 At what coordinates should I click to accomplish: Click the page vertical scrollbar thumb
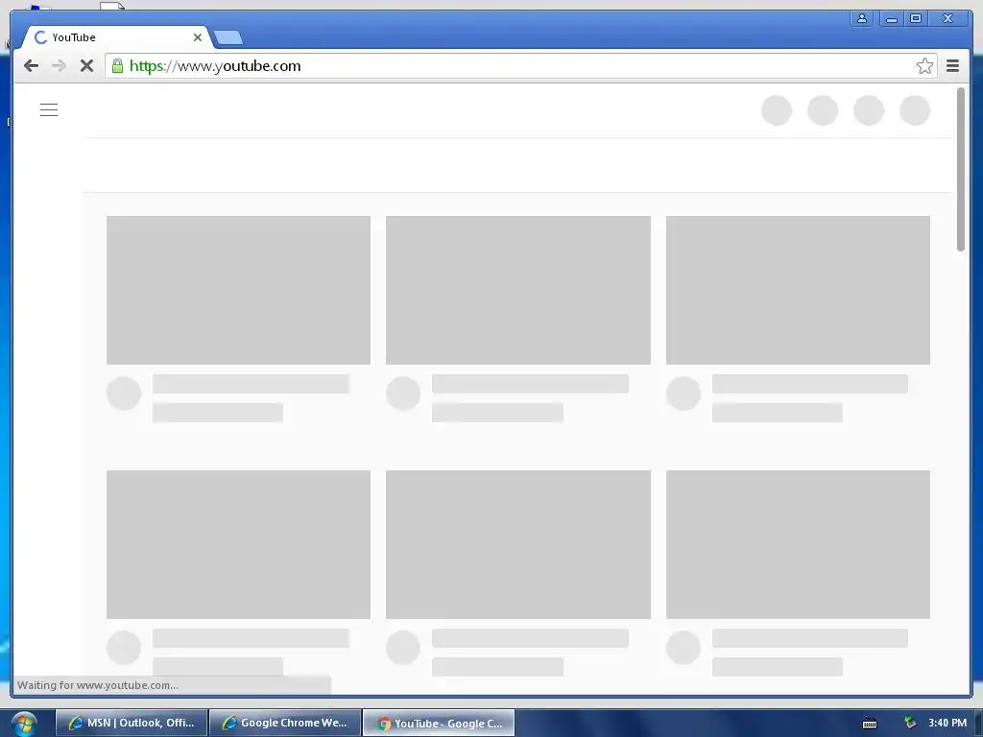[960, 169]
